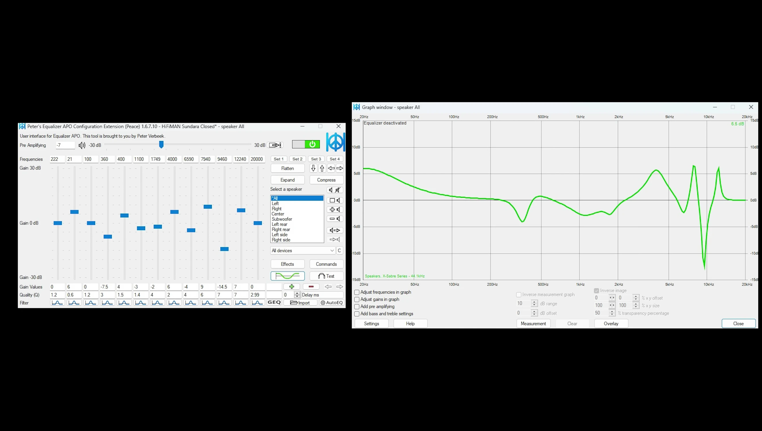This screenshot has width=762, height=431.
Task: Shift frequencies right with the arrow beside Flatten
Action: (x=340, y=168)
